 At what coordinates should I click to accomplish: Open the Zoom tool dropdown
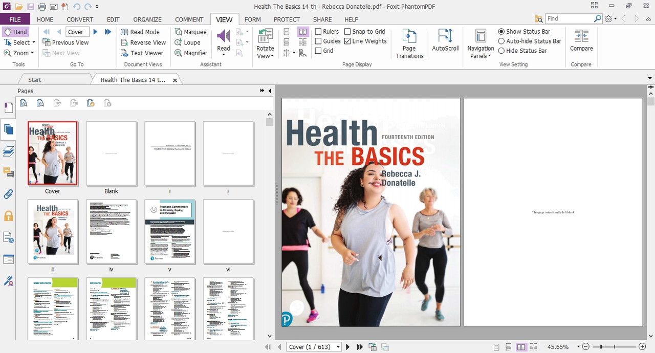click(32, 53)
